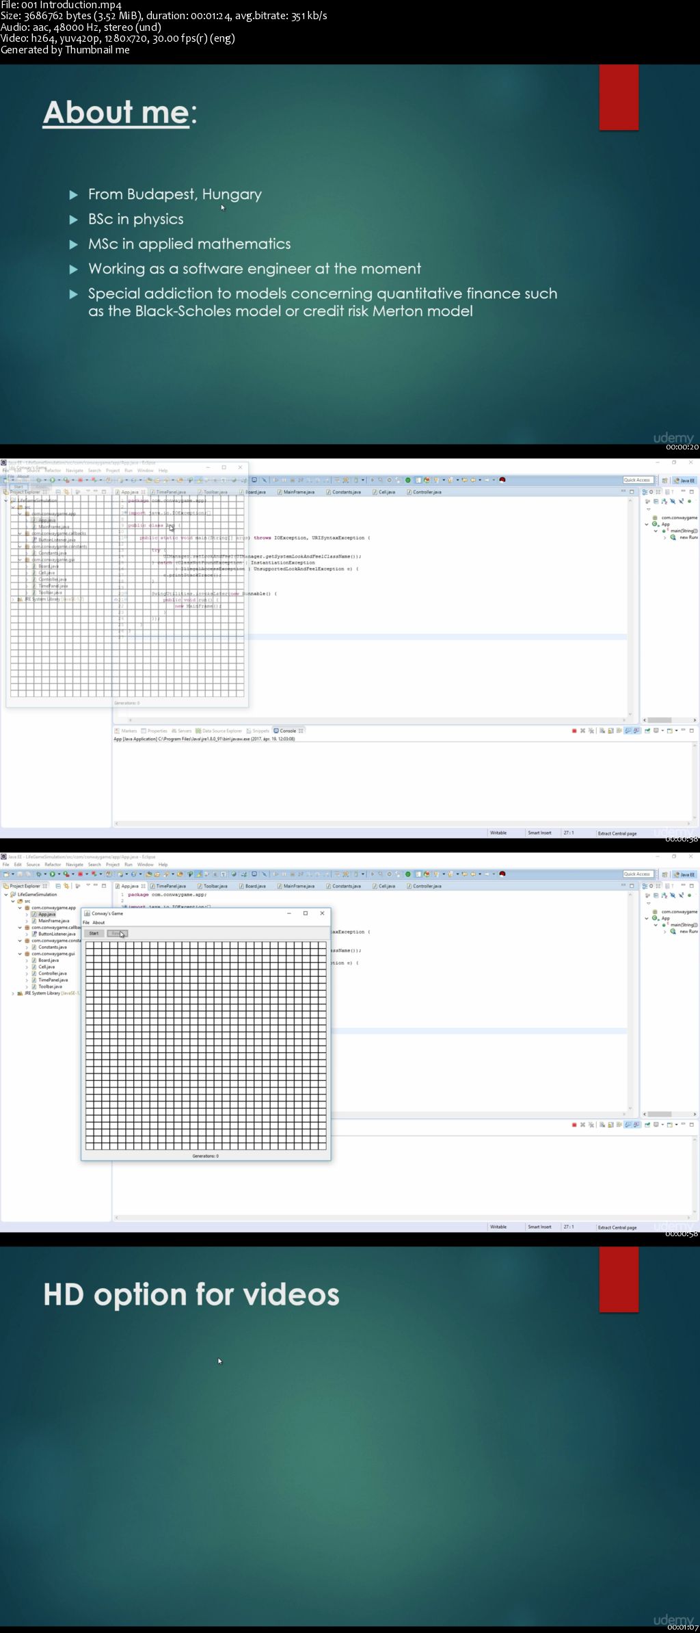Select Constants.java editor tab in 00:00:38 frame

[343, 492]
